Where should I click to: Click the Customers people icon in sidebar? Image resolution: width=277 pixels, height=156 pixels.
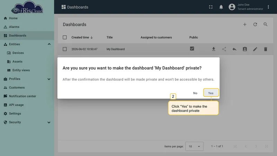[x=5, y=88]
